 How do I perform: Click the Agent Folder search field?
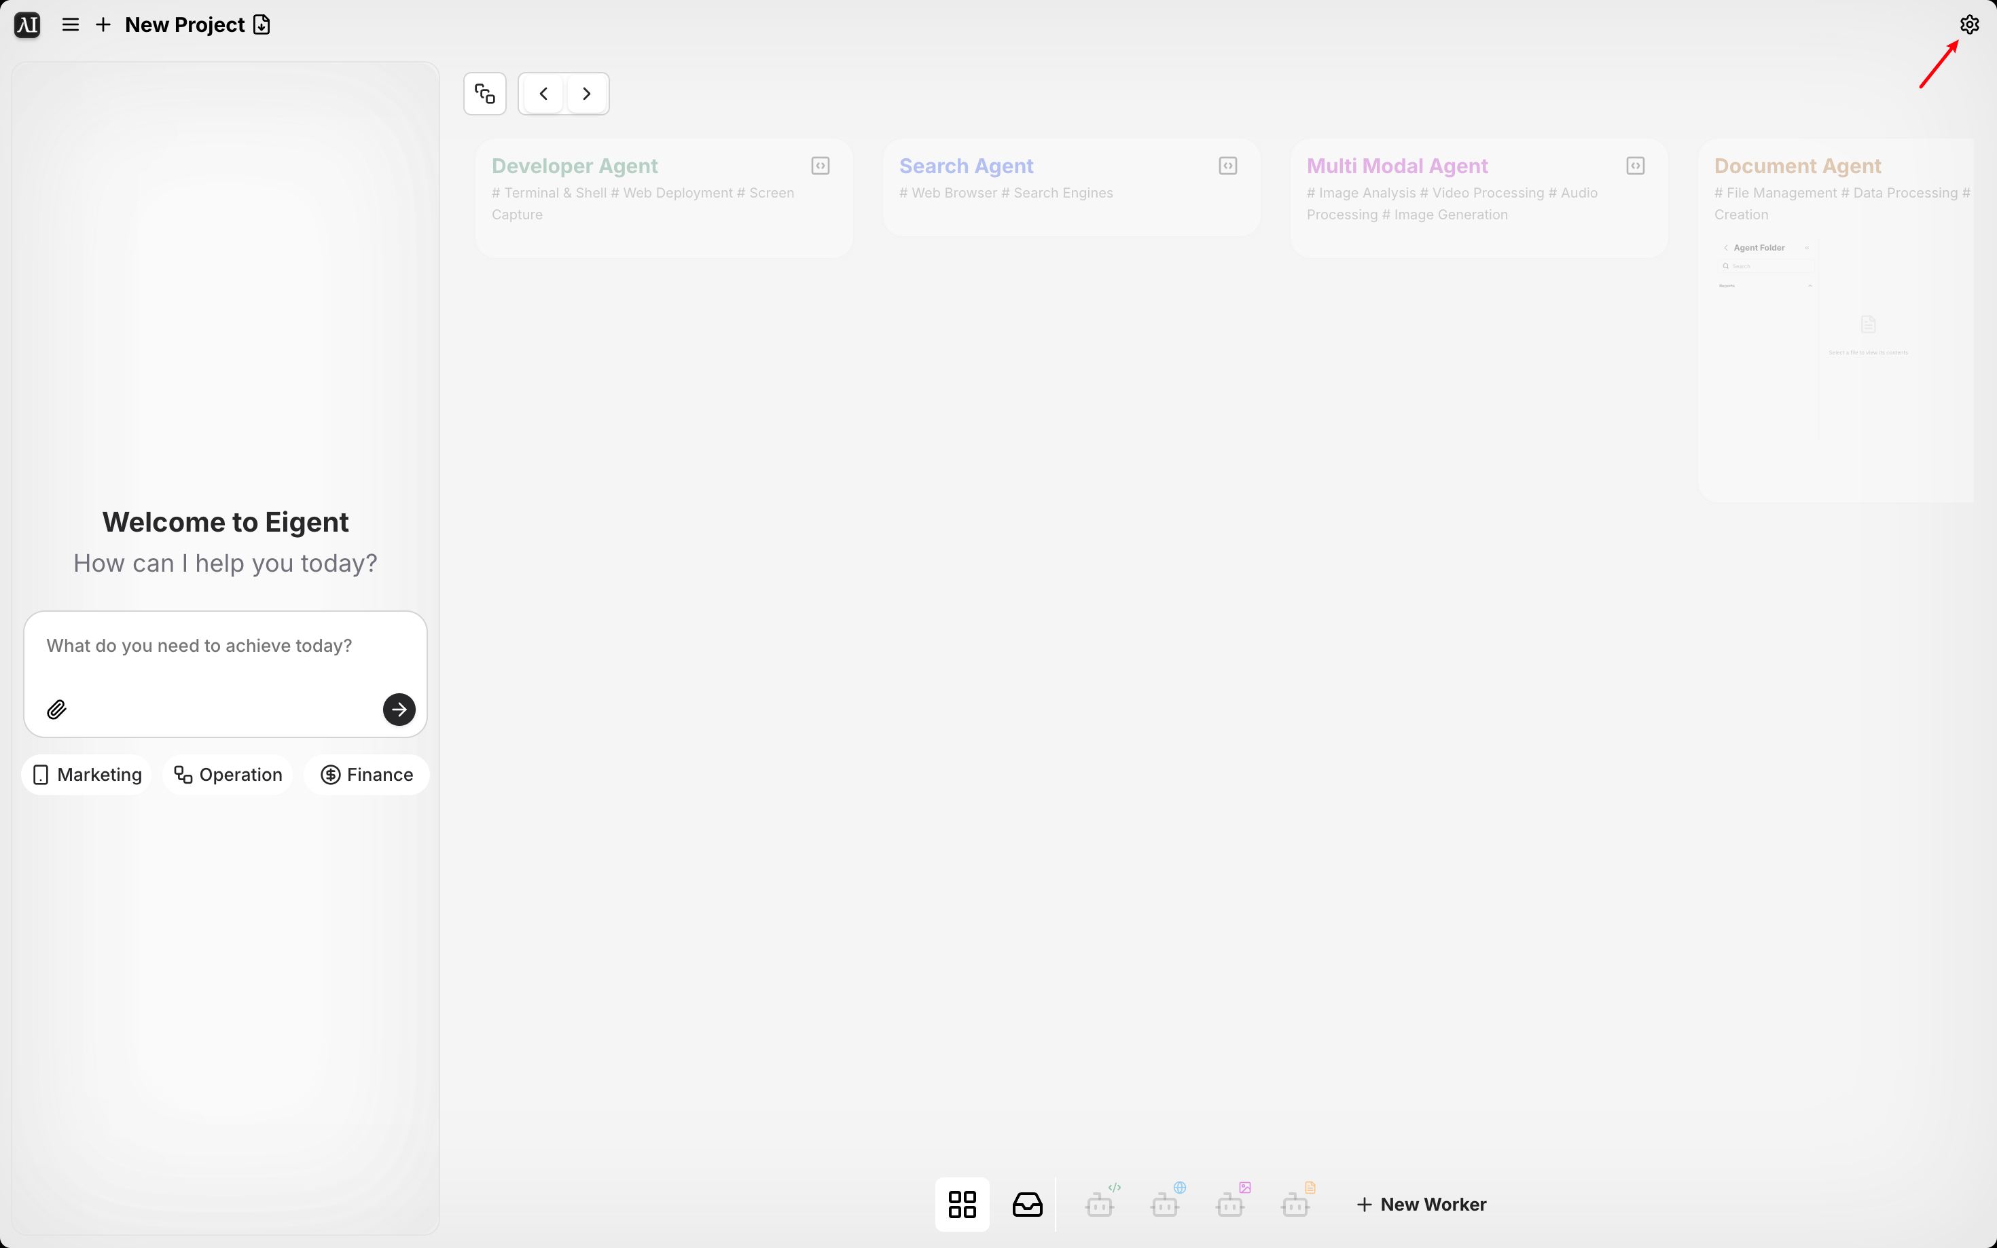[1767, 265]
